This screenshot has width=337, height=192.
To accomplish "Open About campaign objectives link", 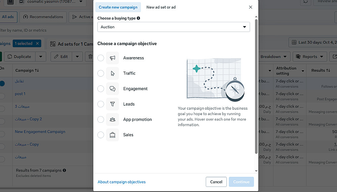I will [122, 182].
